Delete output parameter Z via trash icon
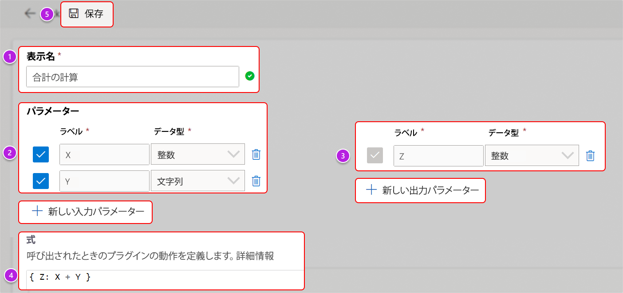 point(590,155)
